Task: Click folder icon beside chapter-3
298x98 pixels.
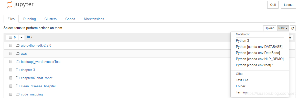Action: (18, 70)
